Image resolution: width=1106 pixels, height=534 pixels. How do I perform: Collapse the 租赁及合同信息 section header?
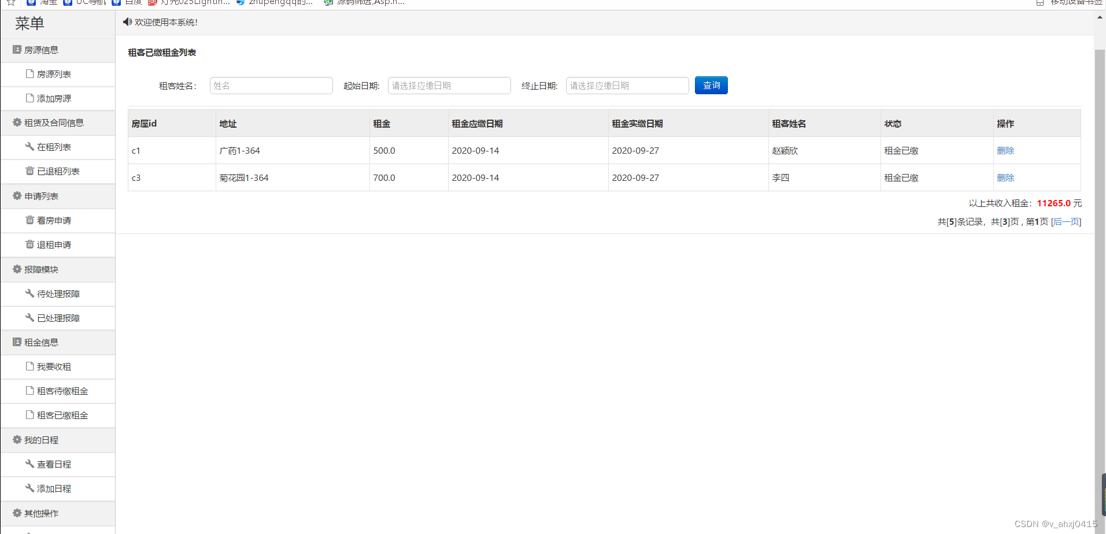click(x=58, y=123)
